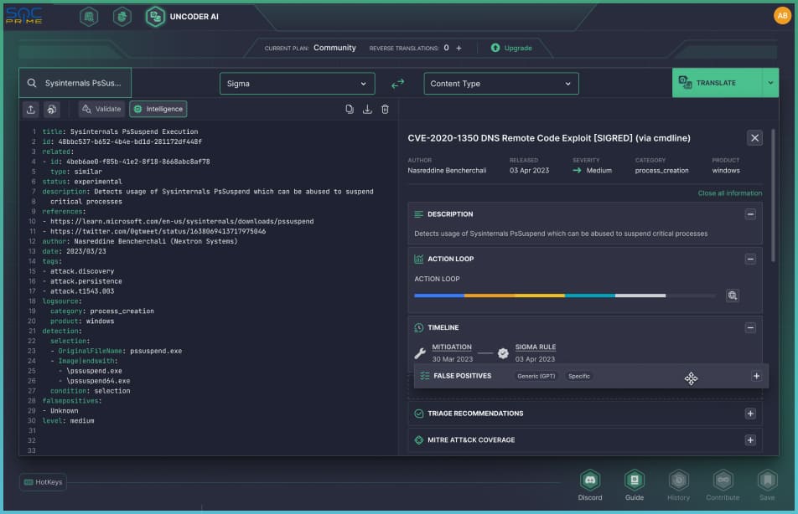Click the Sysinternals PsSuspend search field
This screenshot has height=514, width=798.
(75, 83)
